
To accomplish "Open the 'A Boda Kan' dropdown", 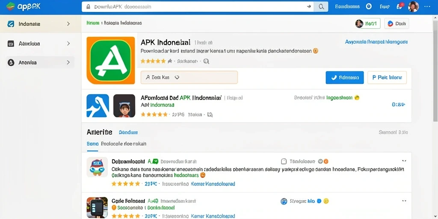I will [189, 77].
